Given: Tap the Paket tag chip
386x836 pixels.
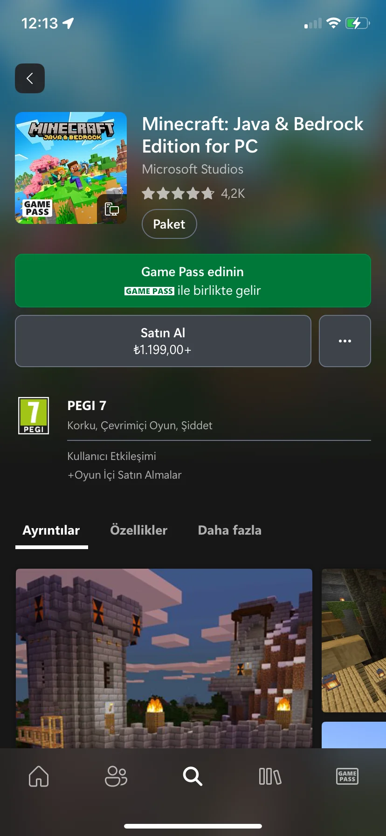Looking at the screenshot, I should [x=169, y=224].
